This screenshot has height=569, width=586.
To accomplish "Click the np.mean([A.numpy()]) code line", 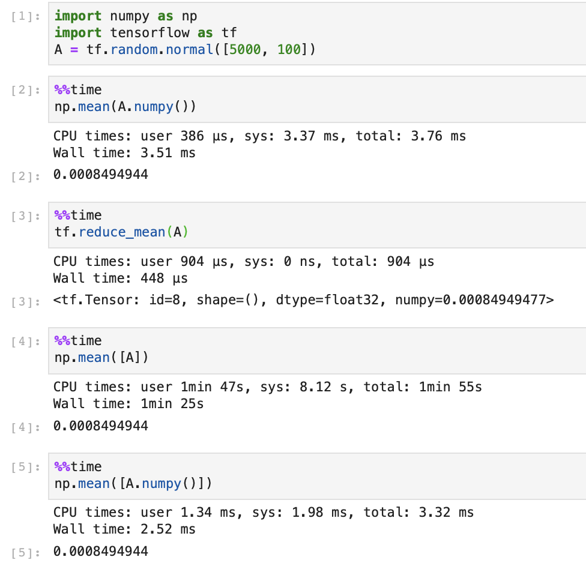I will point(120,483).
